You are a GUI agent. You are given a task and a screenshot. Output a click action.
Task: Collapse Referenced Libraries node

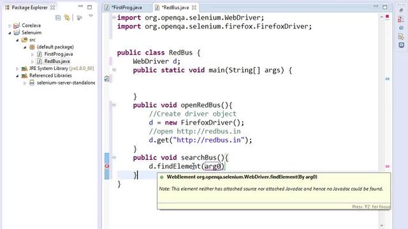click(x=17, y=76)
